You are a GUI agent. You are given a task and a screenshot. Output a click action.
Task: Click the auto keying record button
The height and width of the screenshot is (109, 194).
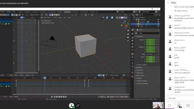click(x=52, y=97)
